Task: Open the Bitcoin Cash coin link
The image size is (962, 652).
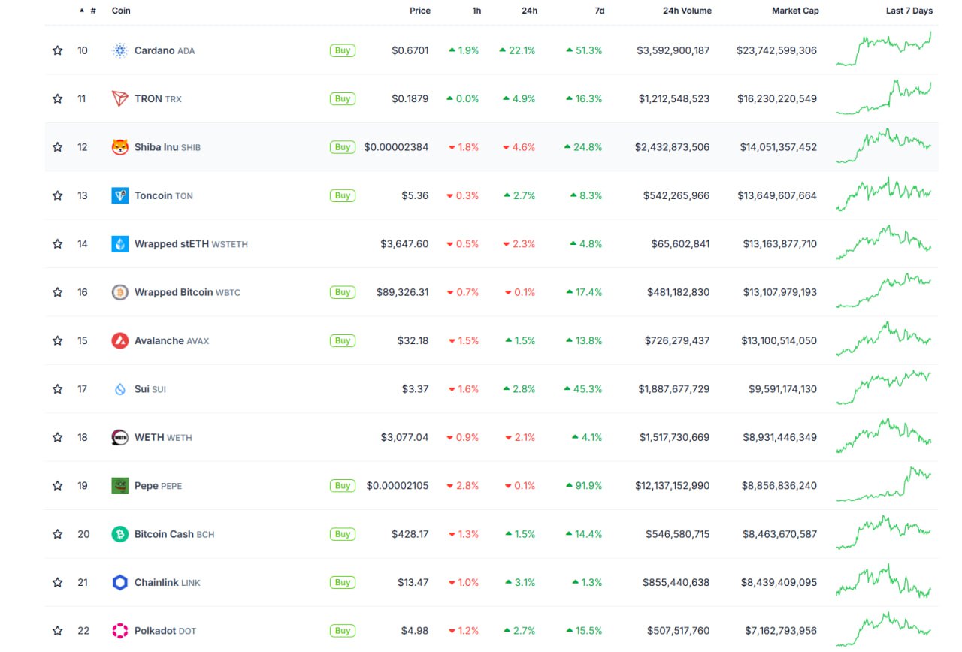Action: tap(164, 534)
